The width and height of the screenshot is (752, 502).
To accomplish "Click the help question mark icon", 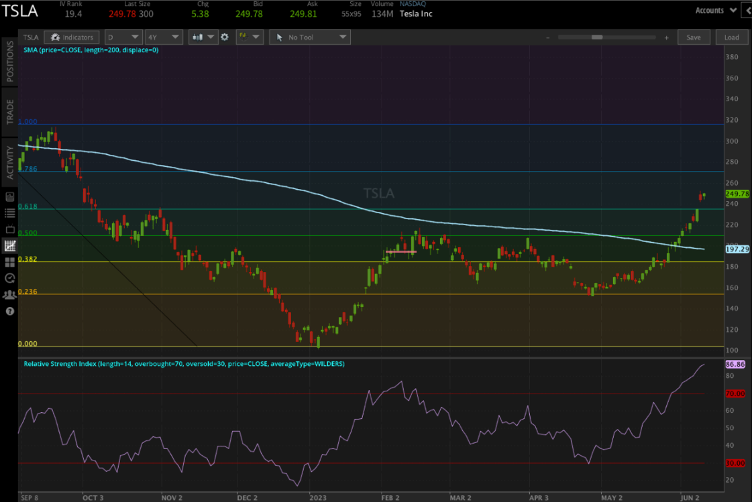I will point(9,311).
